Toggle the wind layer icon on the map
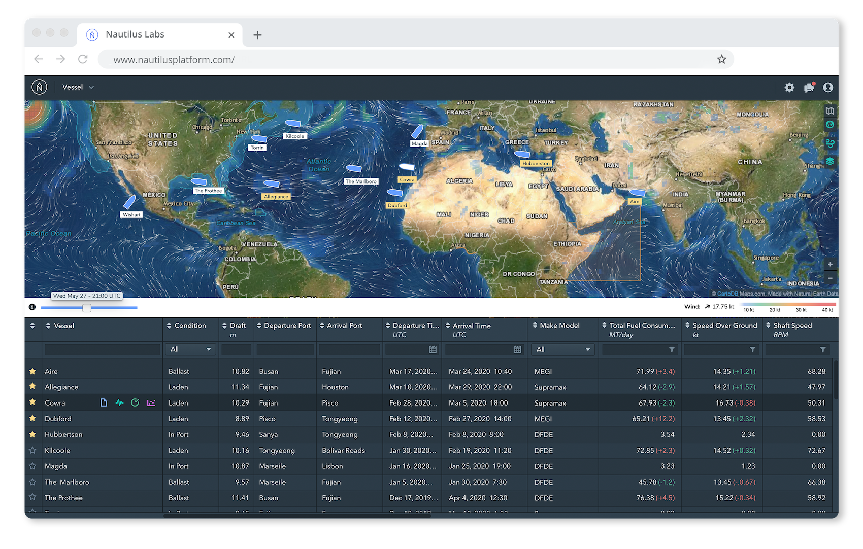 (x=830, y=143)
